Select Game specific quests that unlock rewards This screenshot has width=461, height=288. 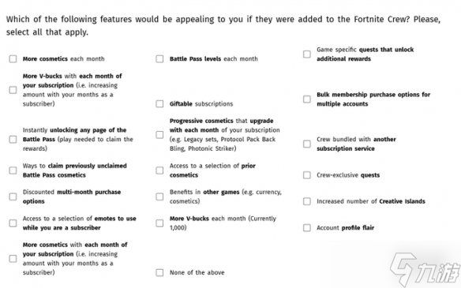click(x=307, y=54)
